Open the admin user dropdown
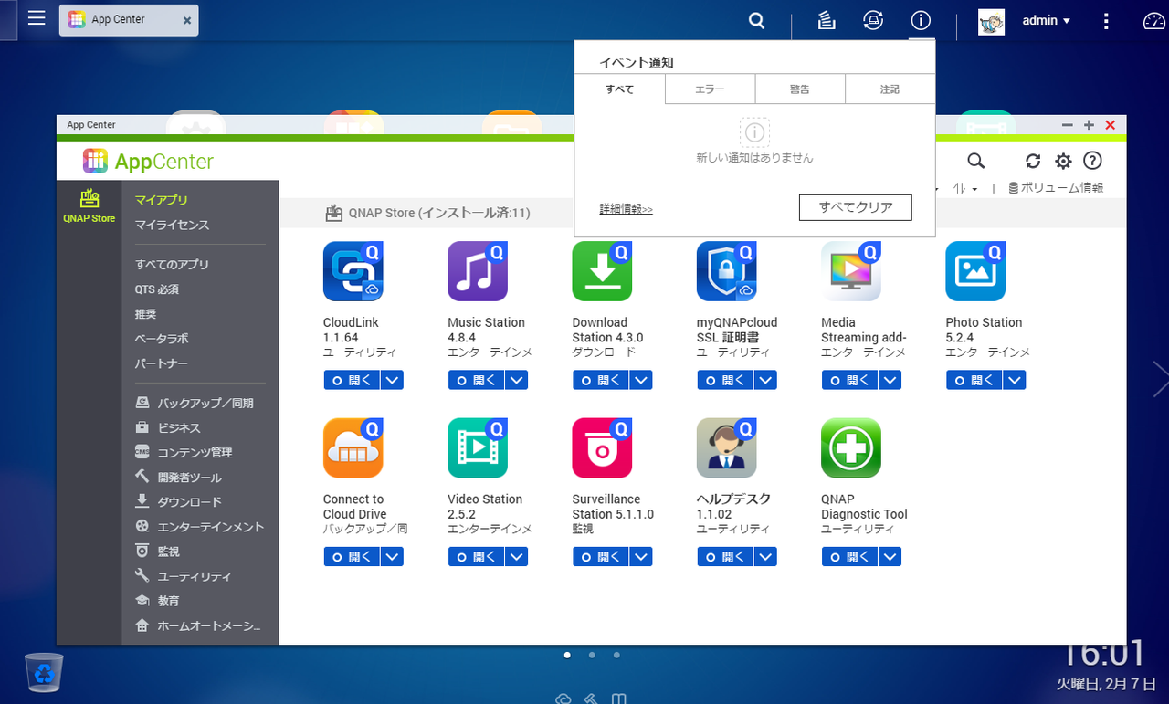The image size is (1169, 704). 1047,20
